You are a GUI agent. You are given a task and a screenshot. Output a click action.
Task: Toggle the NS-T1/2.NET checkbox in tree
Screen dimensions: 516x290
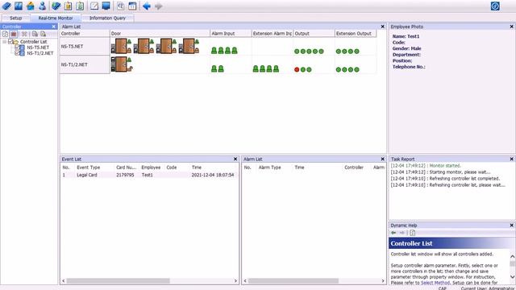[17, 53]
